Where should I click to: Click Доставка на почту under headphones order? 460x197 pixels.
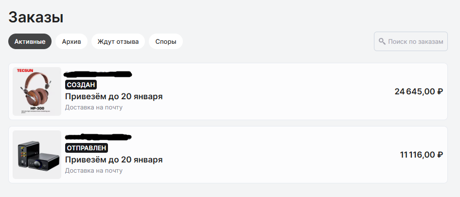(93, 107)
